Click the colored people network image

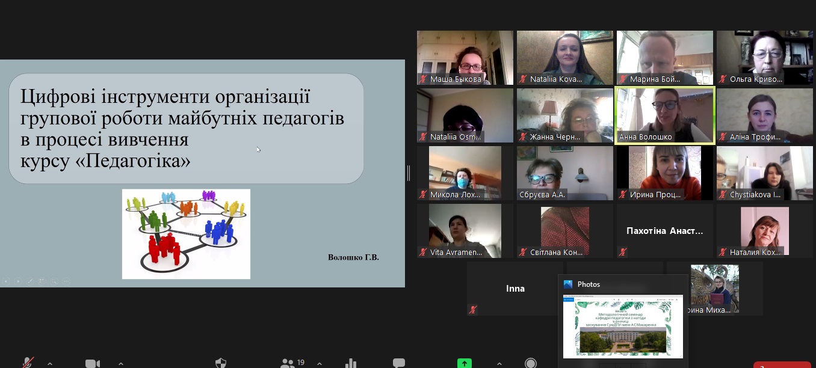[186, 234]
